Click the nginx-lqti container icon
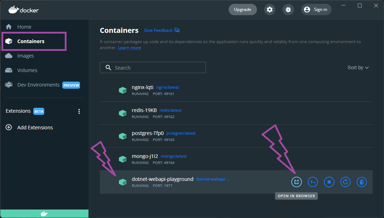Image resolution: width=384 pixels, height=218 pixels. [x=123, y=90]
